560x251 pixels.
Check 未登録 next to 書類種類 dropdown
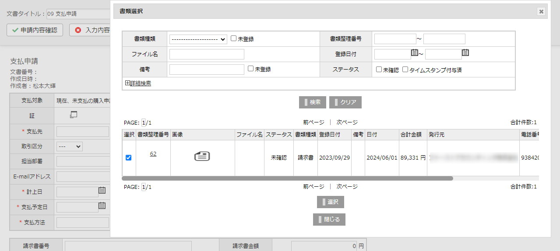click(x=234, y=38)
